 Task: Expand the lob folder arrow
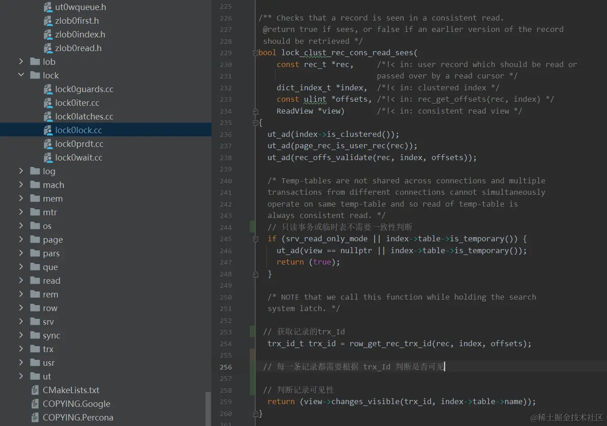point(21,61)
